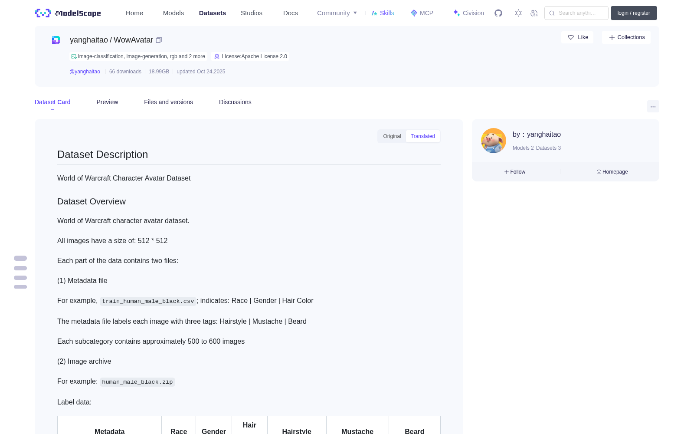Click the Dataset Overview heading
Image resolution: width=694 pixels, height=434 pixels.
92,201
